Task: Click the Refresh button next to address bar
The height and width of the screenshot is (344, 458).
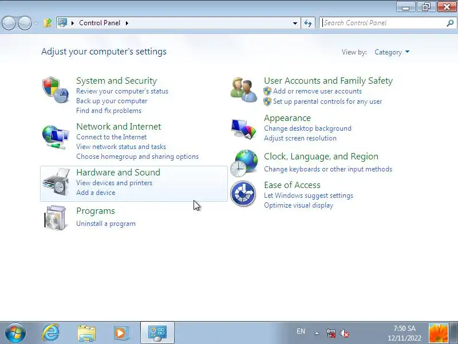Action: (308, 23)
